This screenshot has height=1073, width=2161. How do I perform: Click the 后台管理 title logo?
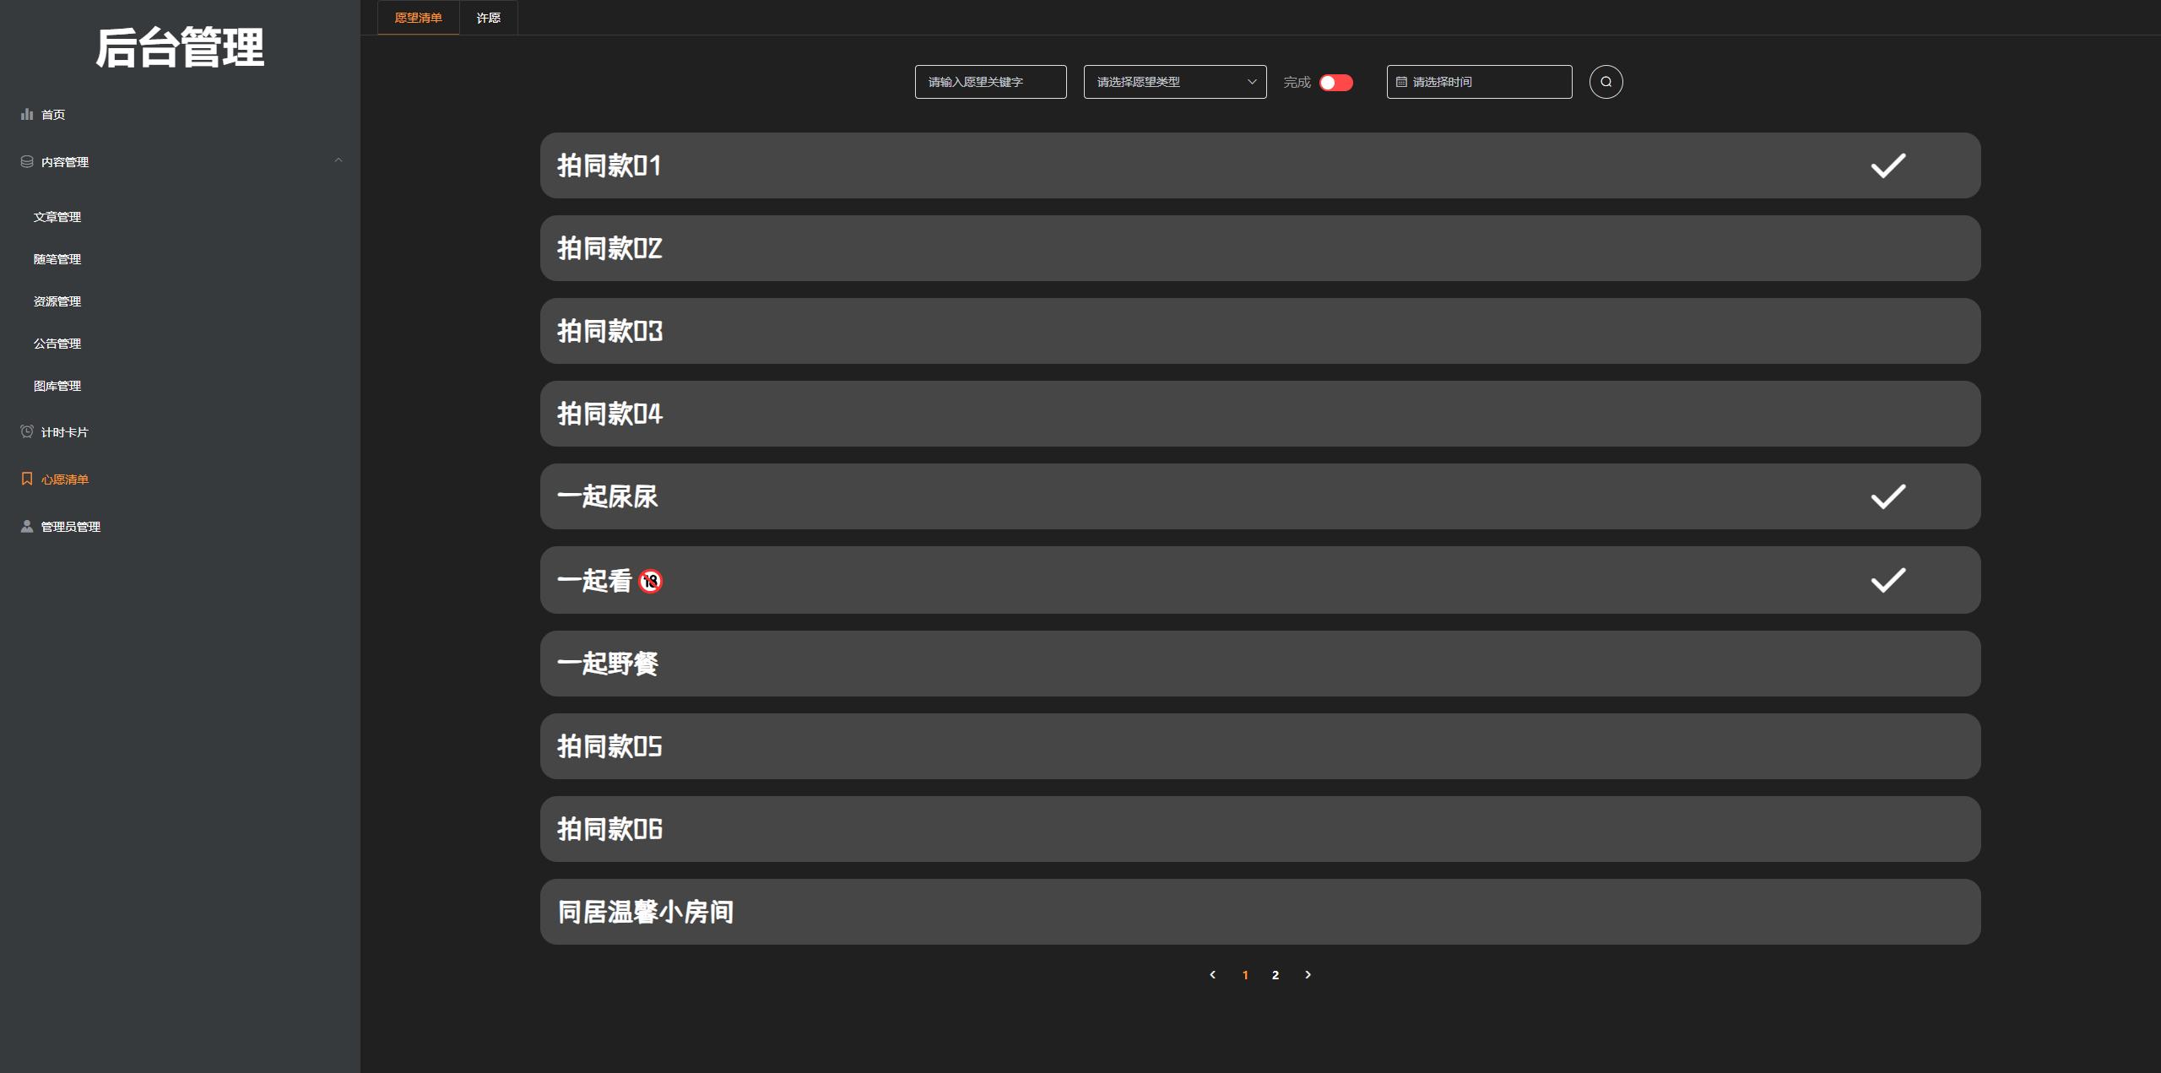point(180,47)
